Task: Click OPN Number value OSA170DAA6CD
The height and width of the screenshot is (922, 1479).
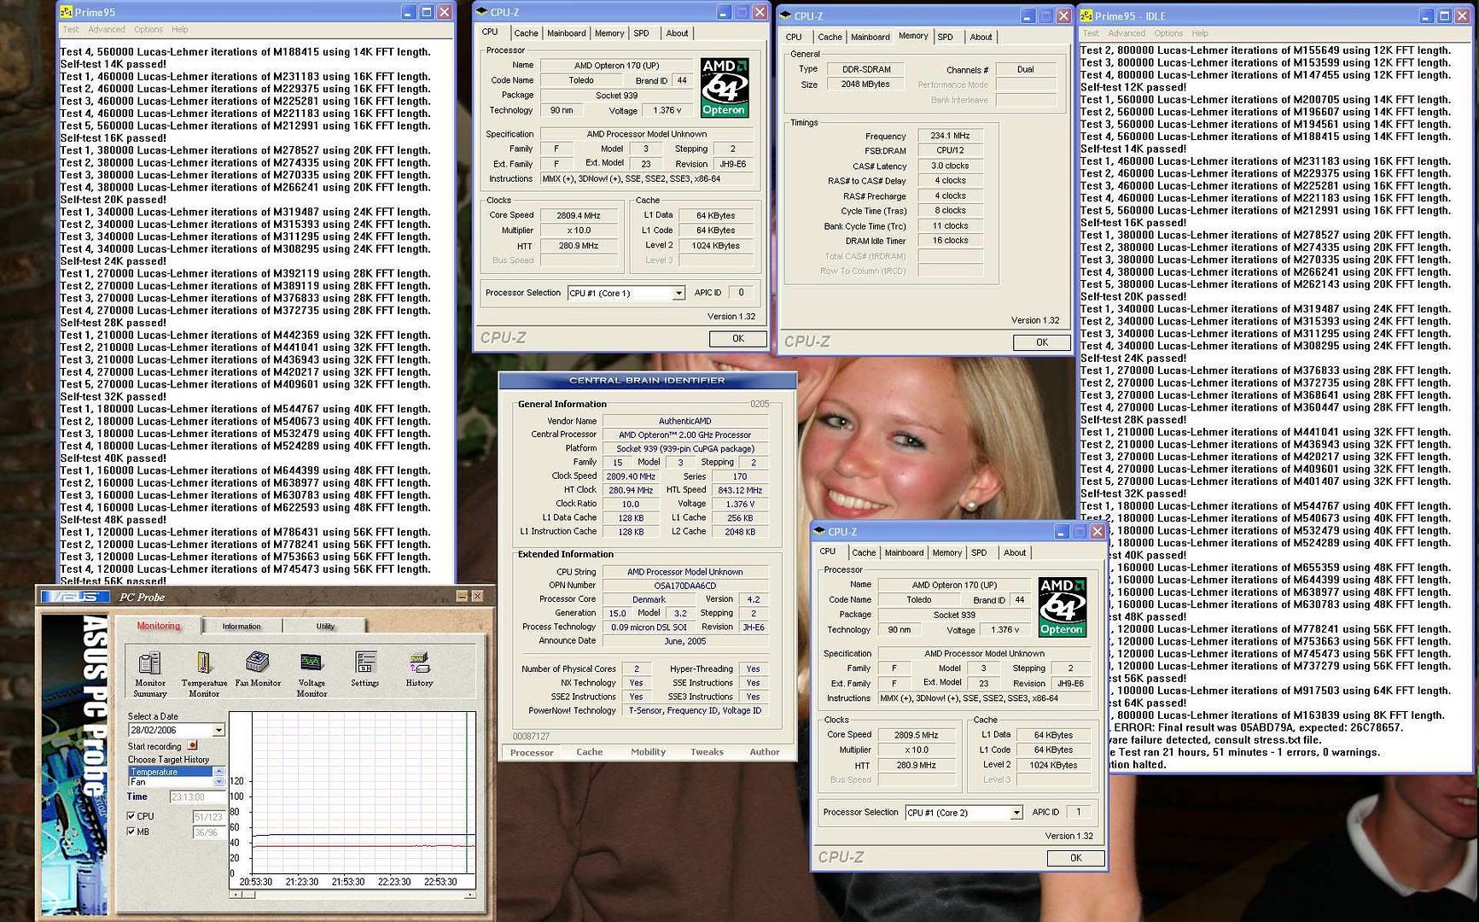Action: (x=684, y=586)
